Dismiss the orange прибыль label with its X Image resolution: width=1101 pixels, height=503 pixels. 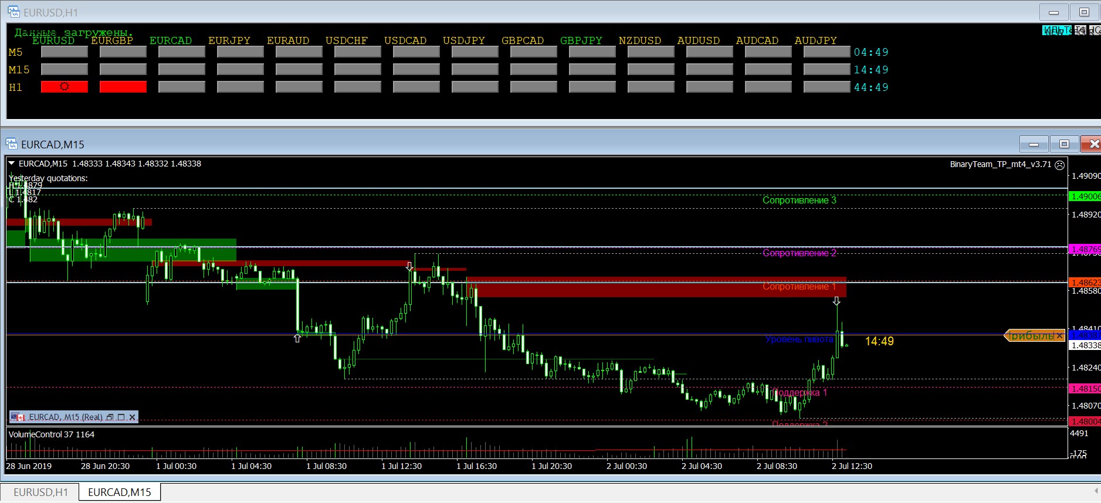(1059, 336)
